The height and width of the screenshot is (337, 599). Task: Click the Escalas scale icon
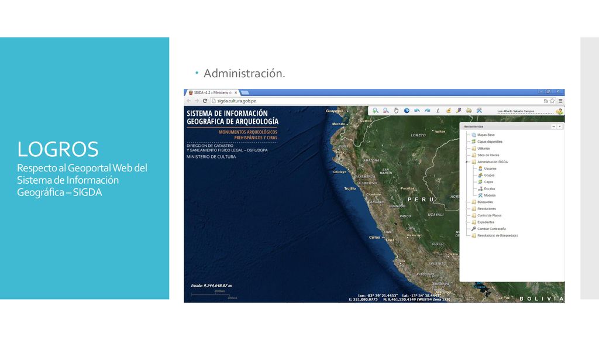point(480,189)
